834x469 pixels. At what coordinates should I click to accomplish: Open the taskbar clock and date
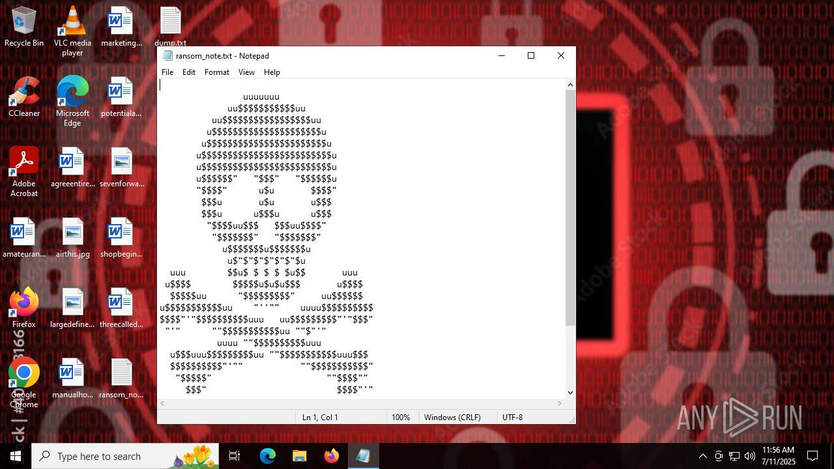tap(779, 456)
